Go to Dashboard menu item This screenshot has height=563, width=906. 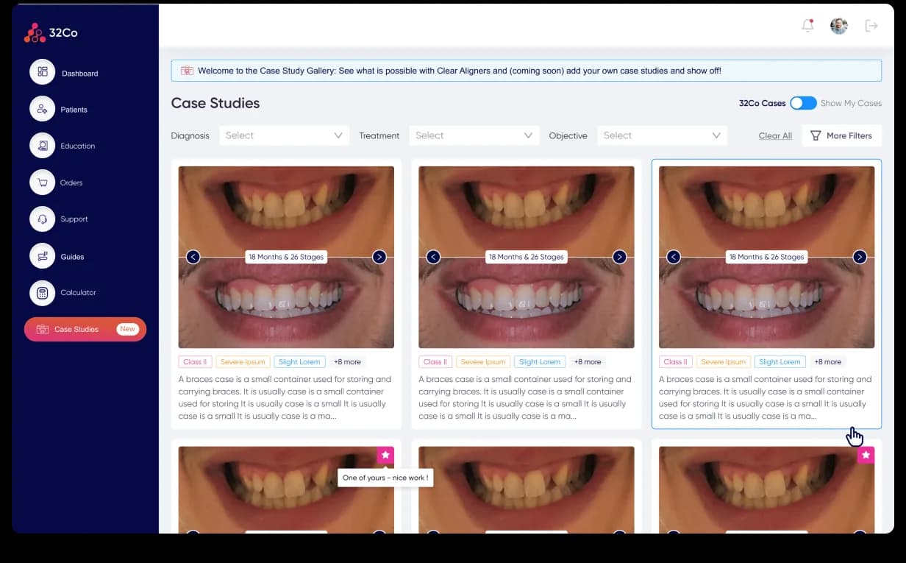coord(80,74)
